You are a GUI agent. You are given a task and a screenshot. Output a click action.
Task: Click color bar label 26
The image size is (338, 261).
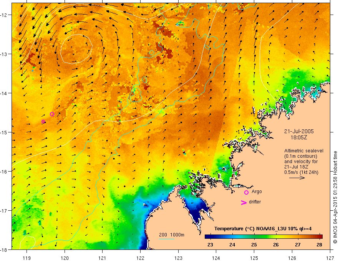coord(276,244)
